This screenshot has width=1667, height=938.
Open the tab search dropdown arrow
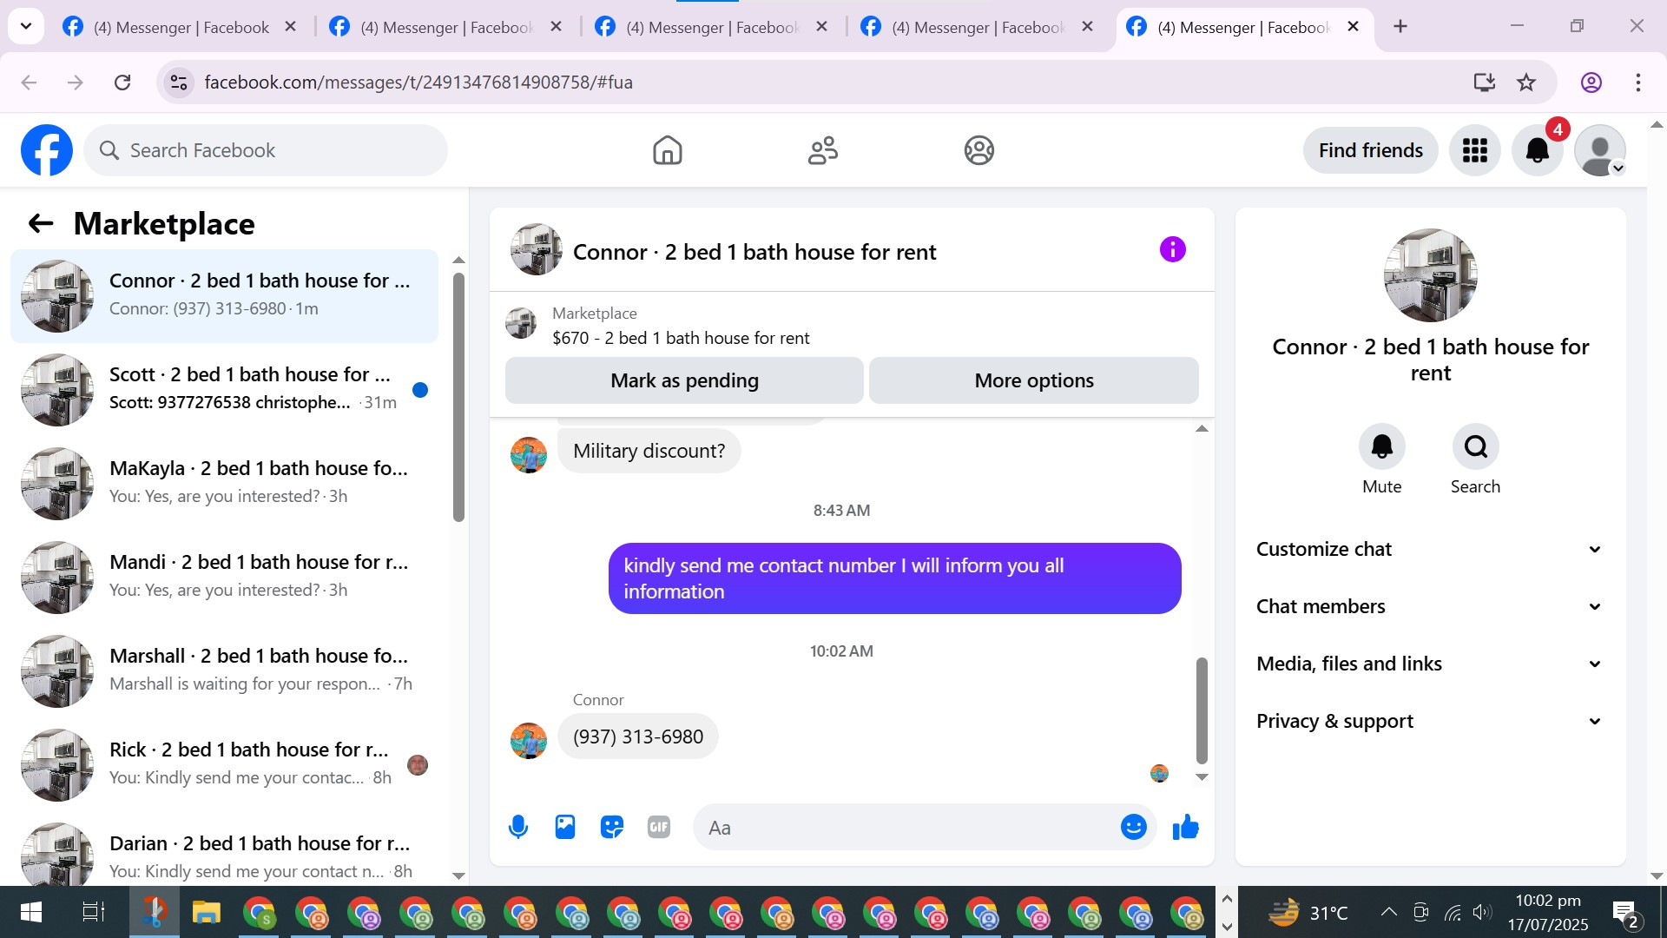(x=26, y=27)
